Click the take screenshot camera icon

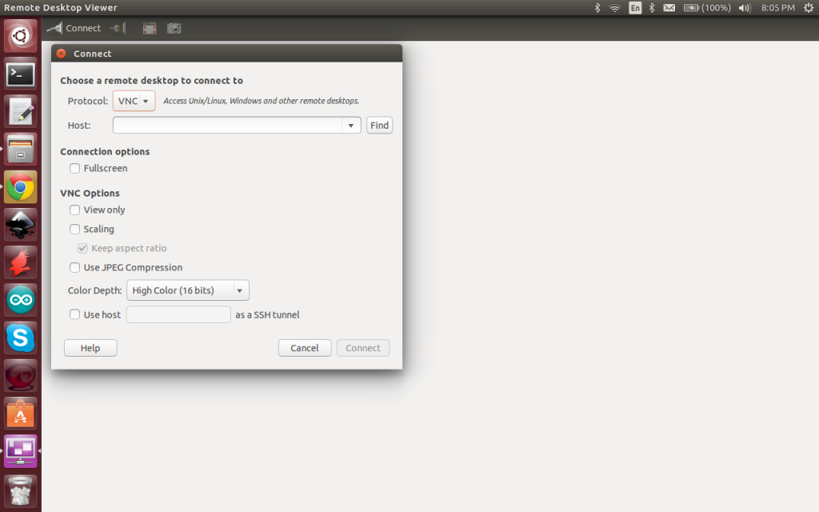coord(174,28)
